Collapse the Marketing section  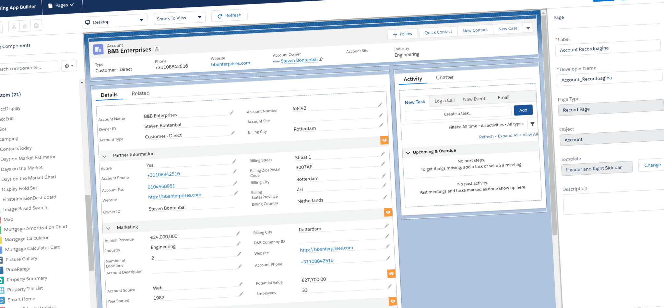108,228
